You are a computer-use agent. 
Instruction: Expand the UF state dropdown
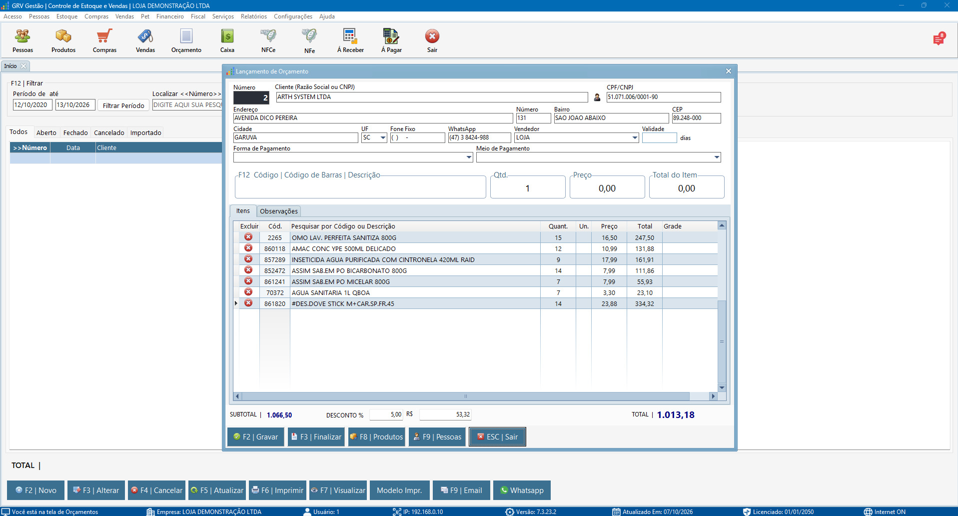click(383, 137)
